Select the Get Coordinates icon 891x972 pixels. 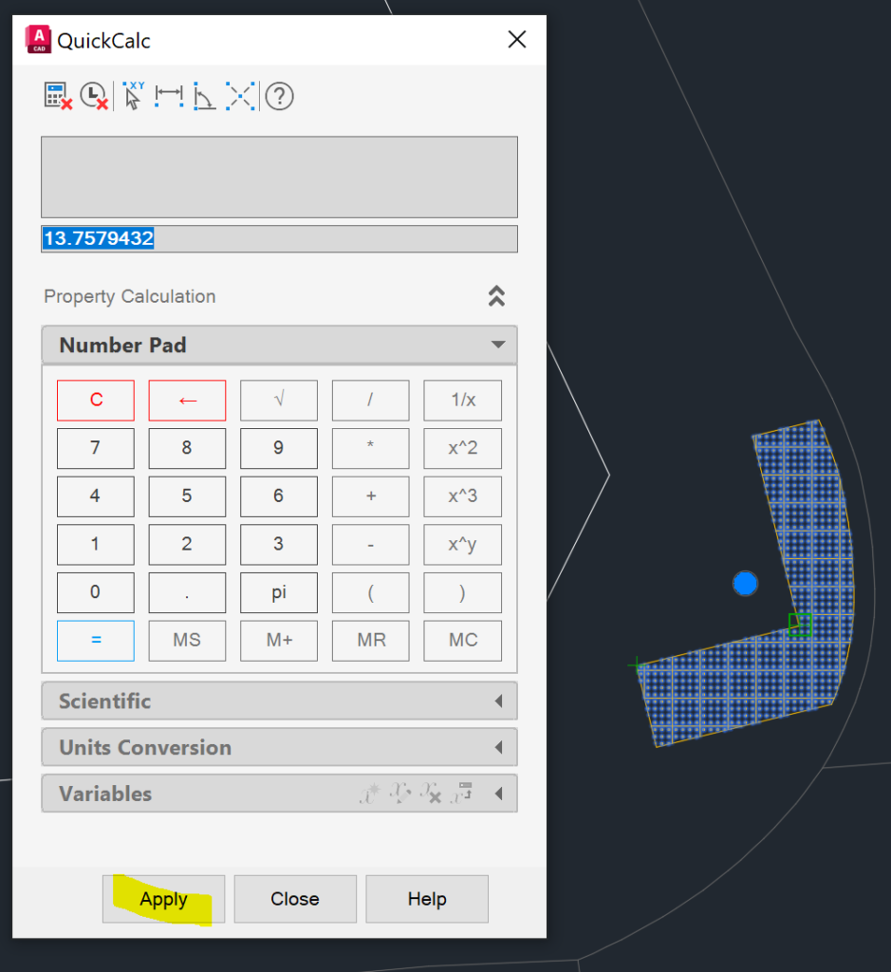click(133, 96)
